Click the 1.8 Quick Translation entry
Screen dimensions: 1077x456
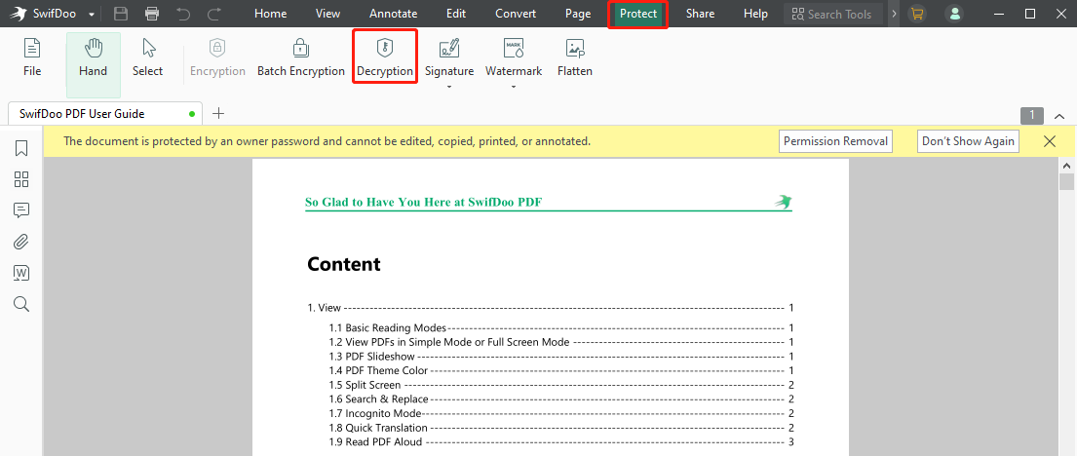pyautogui.click(x=561, y=428)
